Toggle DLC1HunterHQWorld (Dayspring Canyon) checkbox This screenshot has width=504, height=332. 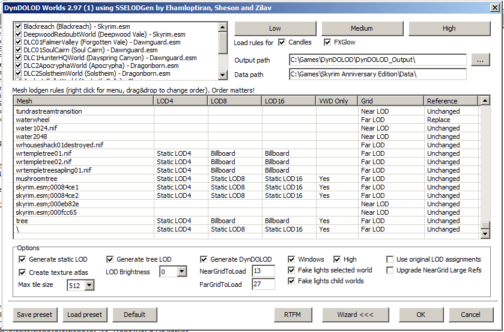pos(18,58)
